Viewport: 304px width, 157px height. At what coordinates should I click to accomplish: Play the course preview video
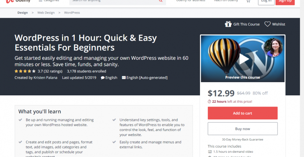tap(244, 59)
